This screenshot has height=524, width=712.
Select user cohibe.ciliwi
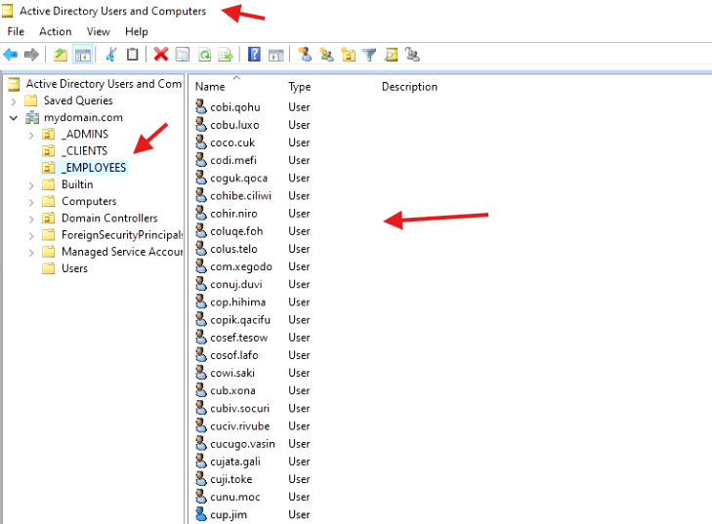[x=240, y=195]
